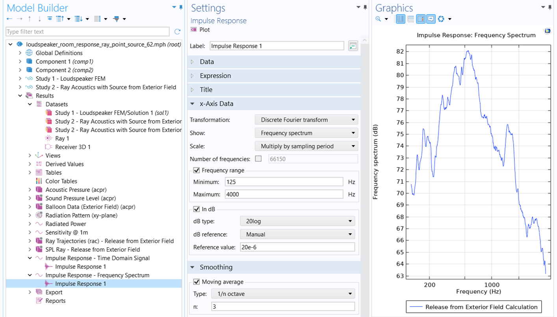
Task: Open the filter funnel dropdown arrow
Action: click(124, 19)
